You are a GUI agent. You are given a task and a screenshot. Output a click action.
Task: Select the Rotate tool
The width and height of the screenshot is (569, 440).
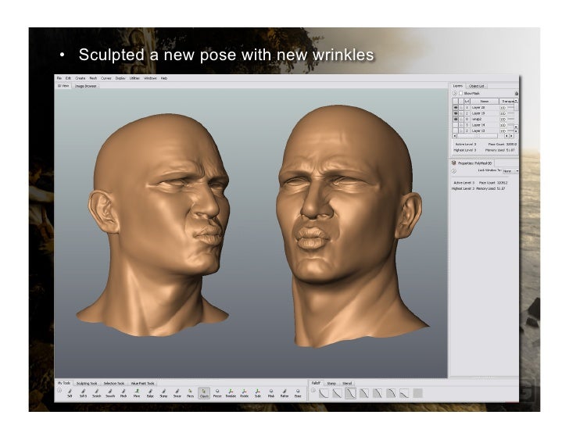tap(244, 392)
